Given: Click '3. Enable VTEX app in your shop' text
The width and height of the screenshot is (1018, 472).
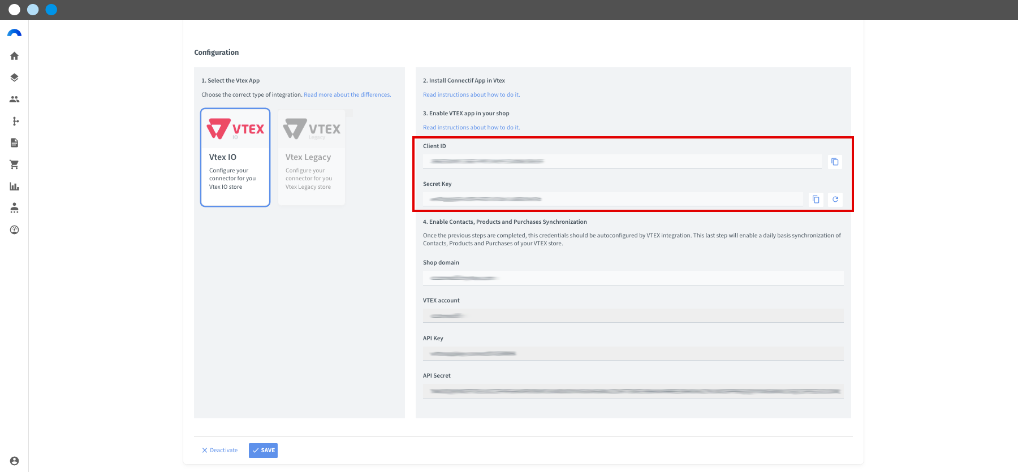Looking at the screenshot, I should [466, 114].
